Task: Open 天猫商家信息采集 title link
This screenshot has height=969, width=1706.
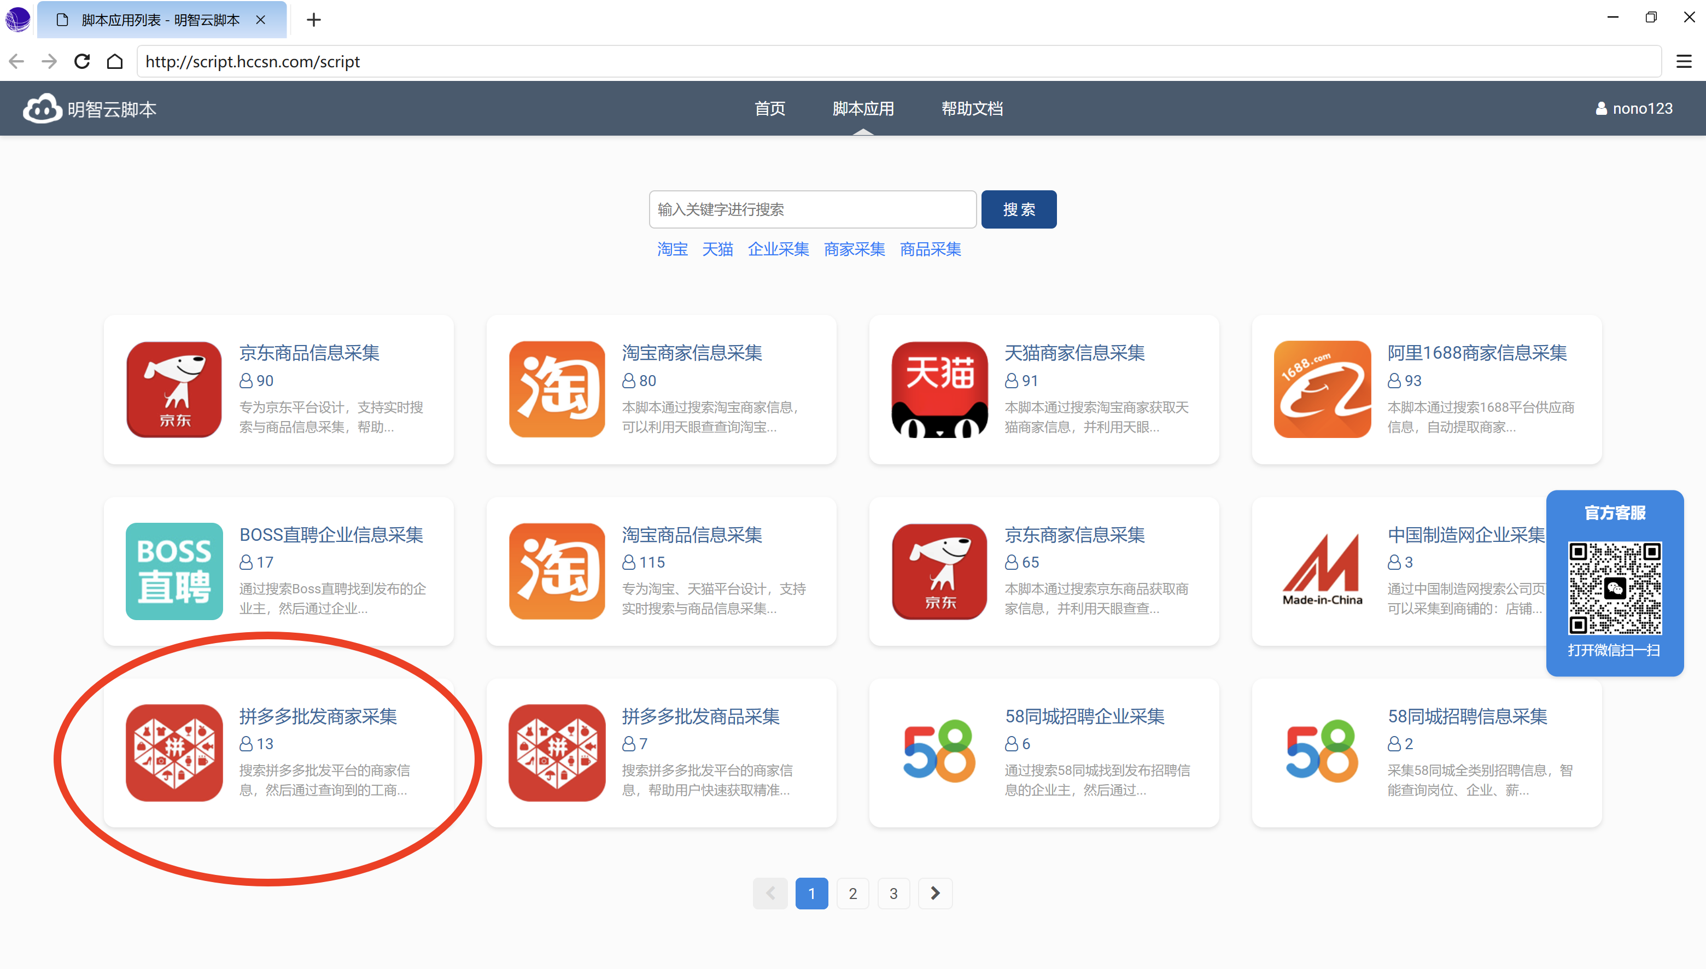Action: pyautogui.click(x=1074, y=353)
